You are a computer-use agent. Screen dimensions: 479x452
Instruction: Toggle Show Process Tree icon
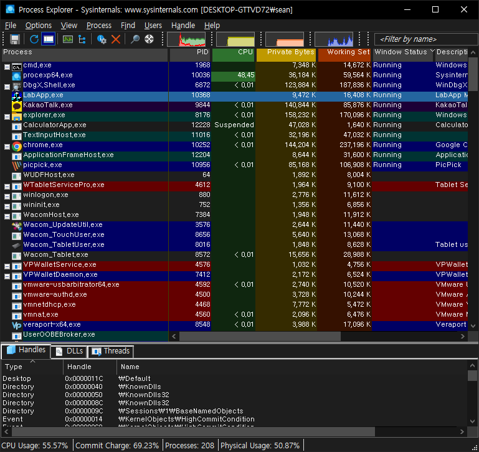point(82,39)
